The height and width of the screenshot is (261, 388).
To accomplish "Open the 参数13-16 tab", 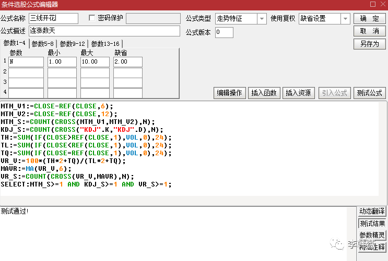I will (x=105, y=44).
